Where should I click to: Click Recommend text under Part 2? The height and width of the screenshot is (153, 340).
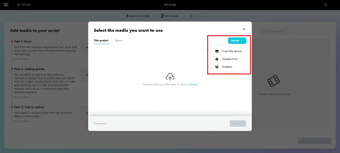pos(22,97)
